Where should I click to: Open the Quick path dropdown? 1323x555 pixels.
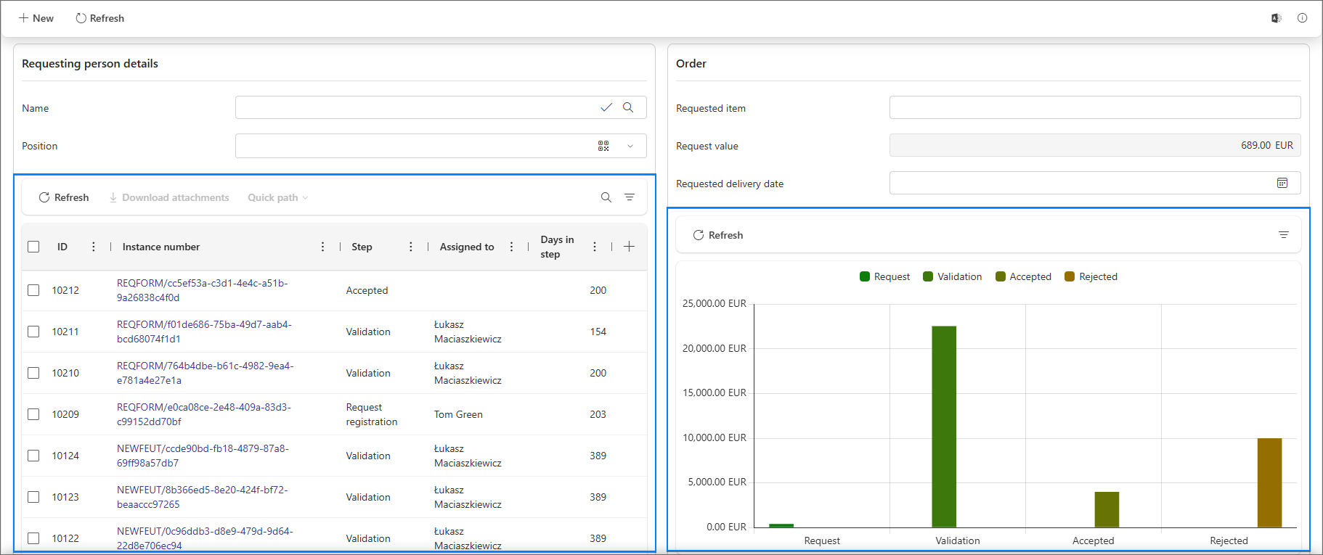278,197
